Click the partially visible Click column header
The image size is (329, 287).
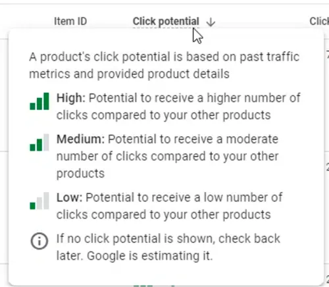click(x=319, y=21)
